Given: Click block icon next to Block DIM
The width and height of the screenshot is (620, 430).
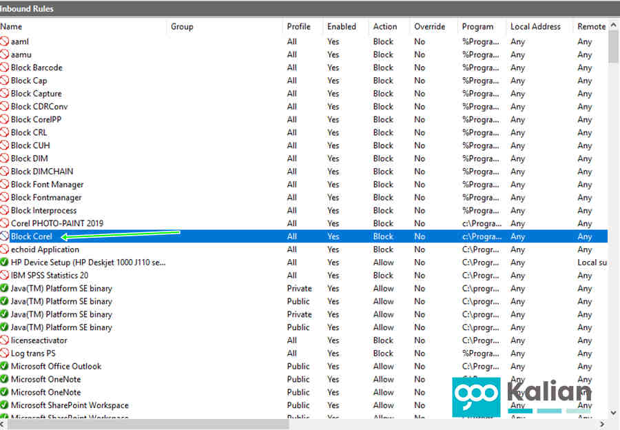Looking at the screenshot, I should 4,158.
